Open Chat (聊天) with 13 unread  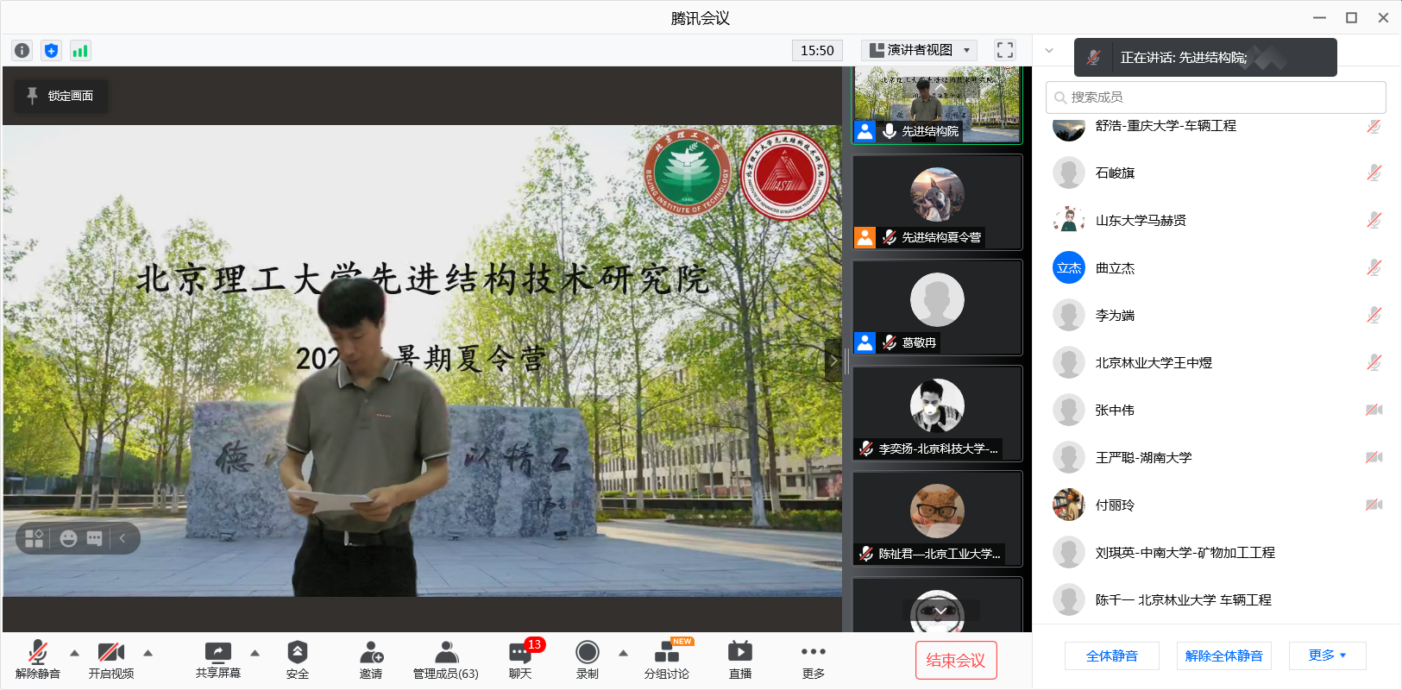[520, 660]
